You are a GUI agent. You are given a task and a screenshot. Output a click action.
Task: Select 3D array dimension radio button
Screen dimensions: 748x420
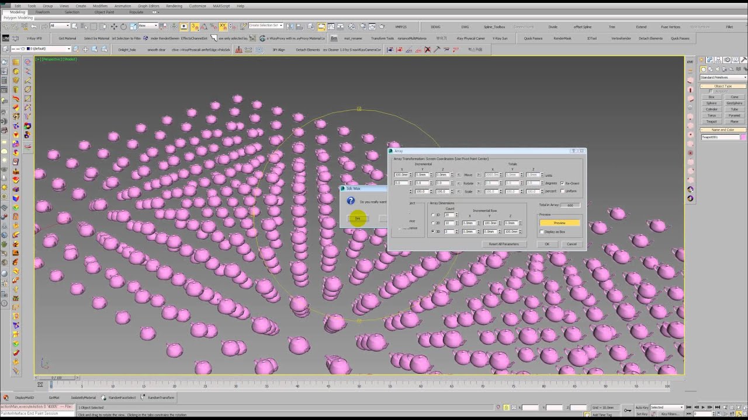tap(433, 232)
